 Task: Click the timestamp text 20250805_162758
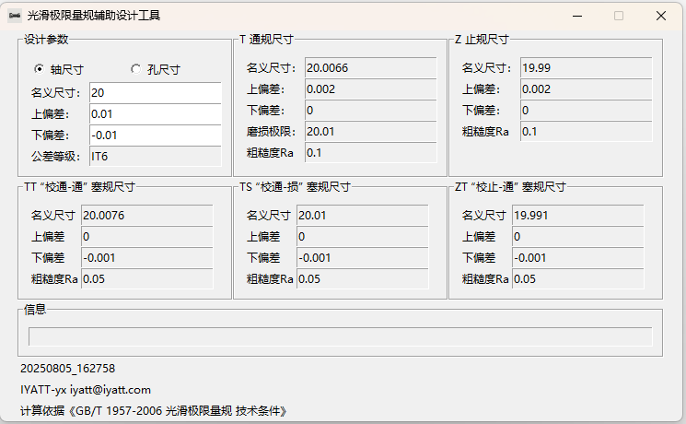coord(68,369)
